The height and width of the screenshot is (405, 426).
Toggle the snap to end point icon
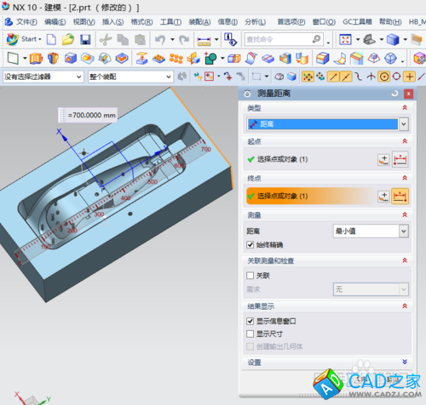(x=333, y=77)
